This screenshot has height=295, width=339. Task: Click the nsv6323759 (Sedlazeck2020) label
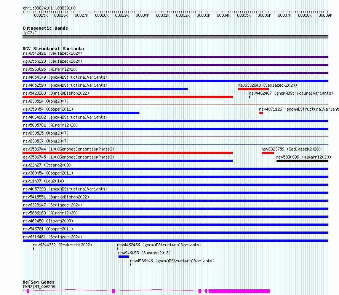point(291,149)
